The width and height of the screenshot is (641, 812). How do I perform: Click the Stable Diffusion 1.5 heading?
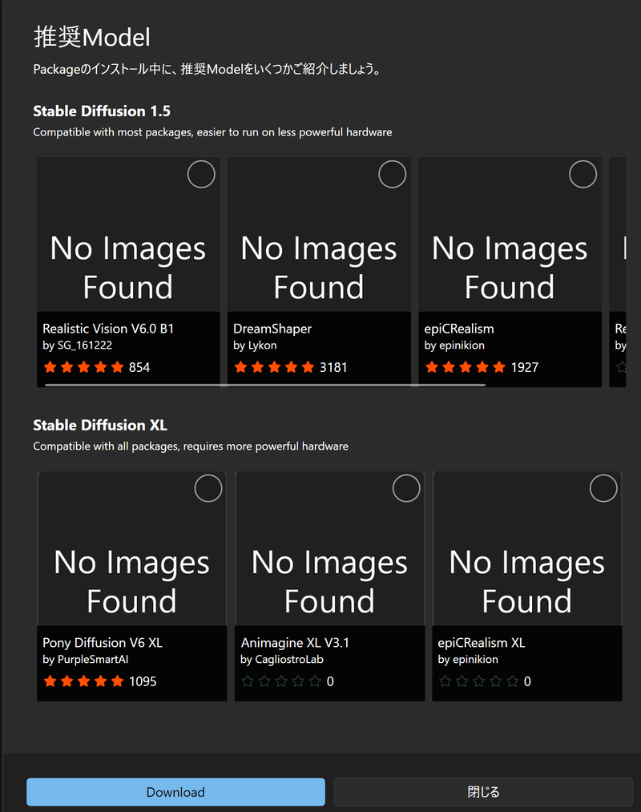click(102, 111)
